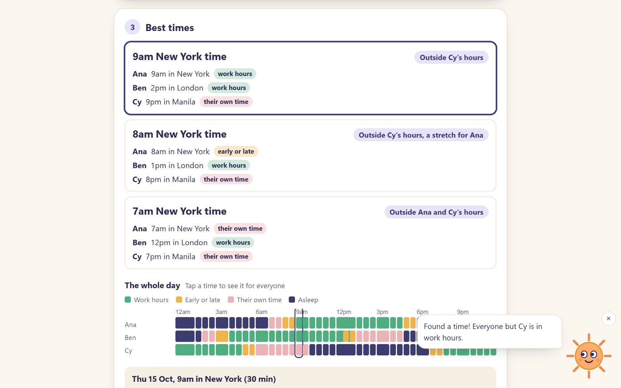Click 'their own time' tag beside 8pm in Manila

tap(226, 179)
